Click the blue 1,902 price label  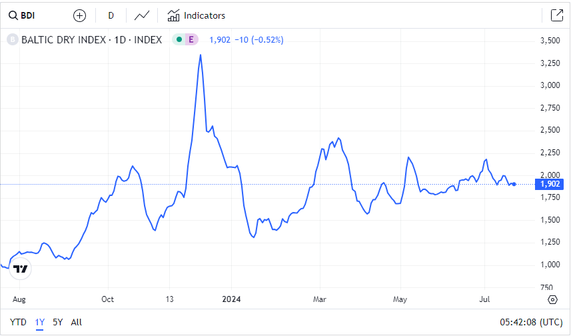[552, 184]
